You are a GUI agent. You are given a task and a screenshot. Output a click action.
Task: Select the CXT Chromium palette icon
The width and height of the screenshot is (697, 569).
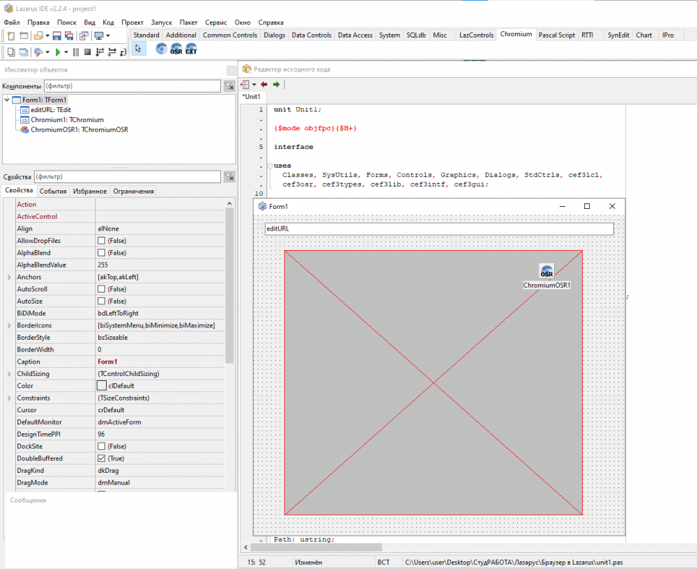pos(191,49)
